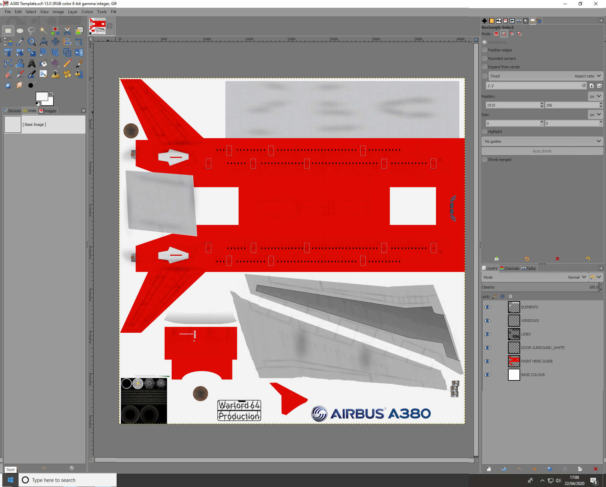Choose the Bucket Fill tool

[x=44, y=63]
